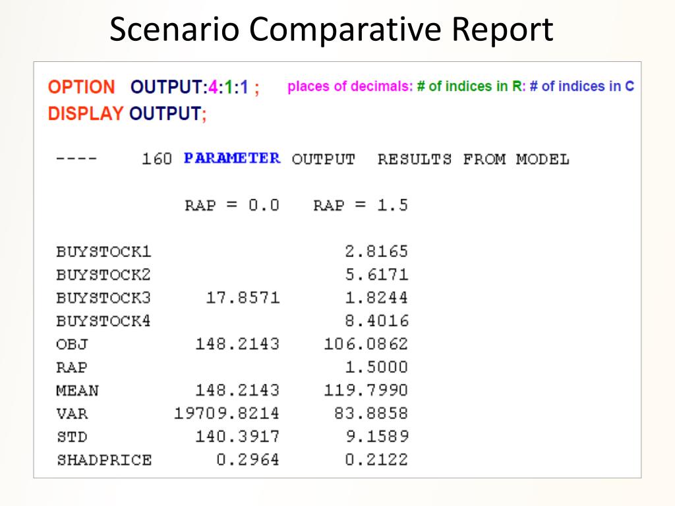This screenshot has height=506, width=675.
Task: Click 148.2143 in the OBJ row
Action: pyautogui.click(x=237, y=344)
